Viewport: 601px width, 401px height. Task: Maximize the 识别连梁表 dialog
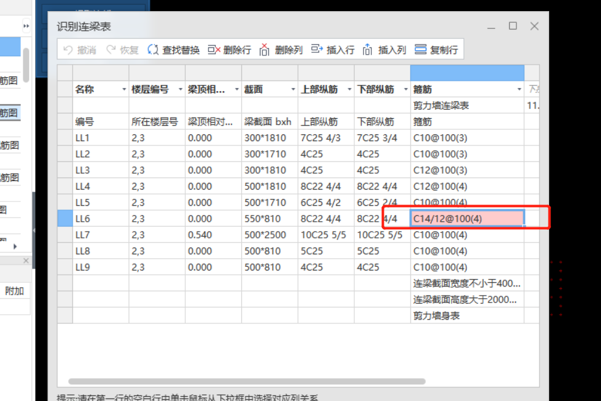pyautogui.click(x=513, y=26)
